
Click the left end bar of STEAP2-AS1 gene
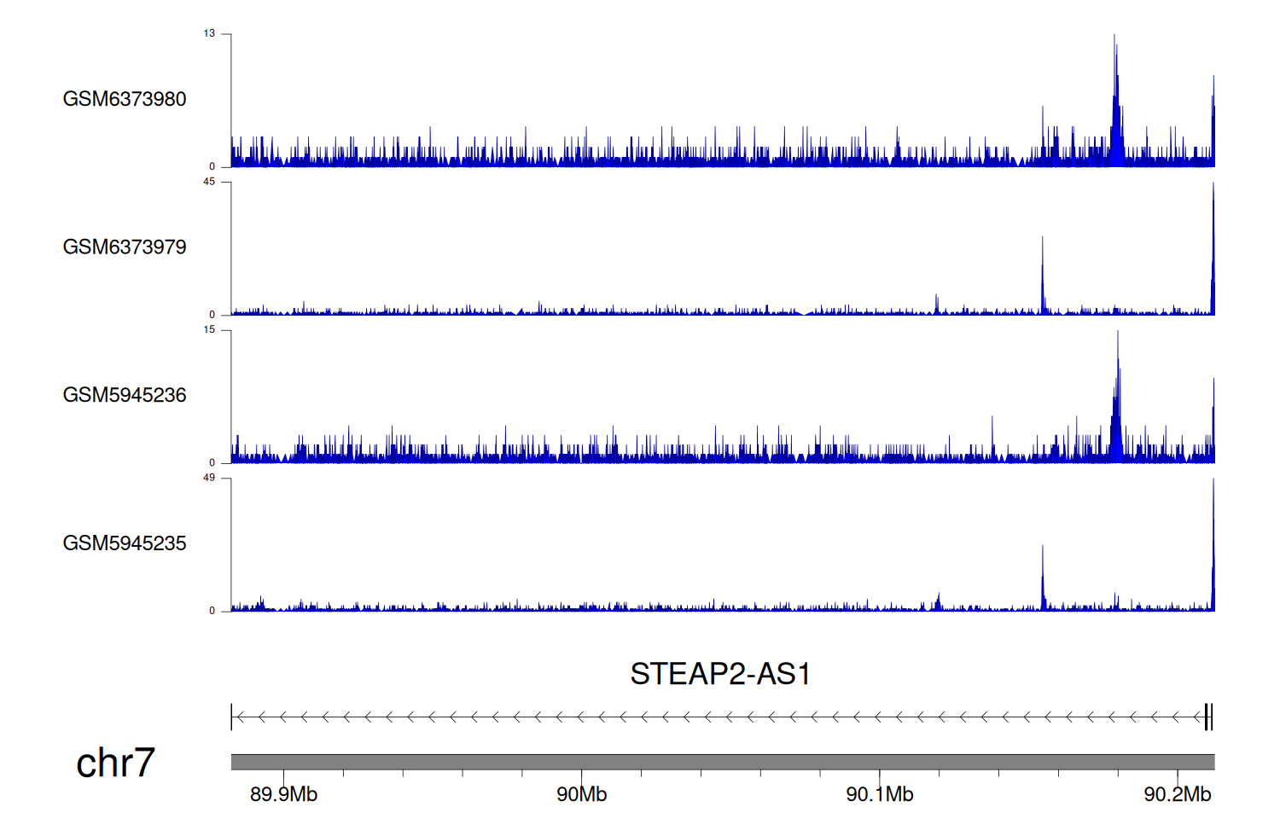(x=232, y=717)
